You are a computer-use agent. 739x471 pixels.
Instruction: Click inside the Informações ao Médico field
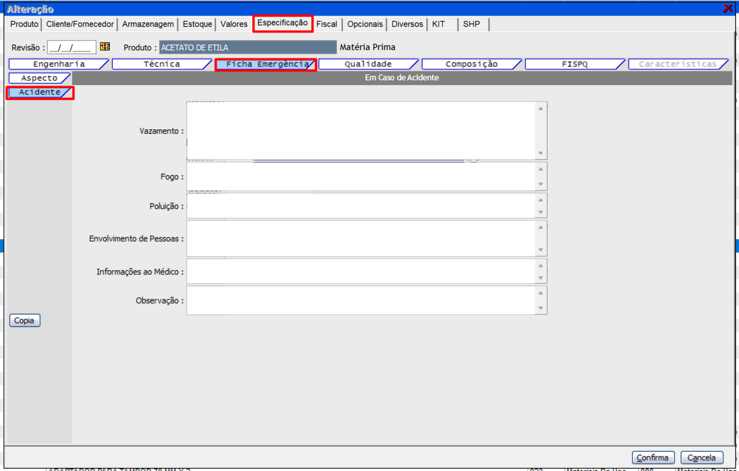(360, 272)
